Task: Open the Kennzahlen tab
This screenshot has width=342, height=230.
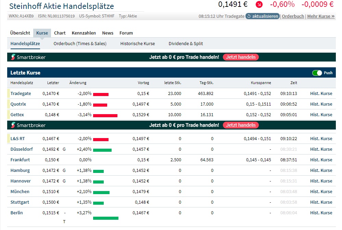Action: 84,33
